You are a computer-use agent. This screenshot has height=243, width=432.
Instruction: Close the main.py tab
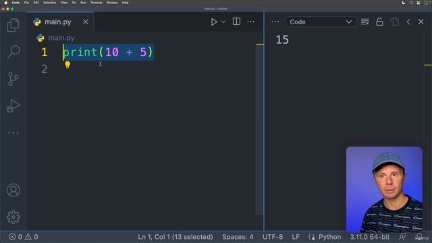click(x=86, y=22)
